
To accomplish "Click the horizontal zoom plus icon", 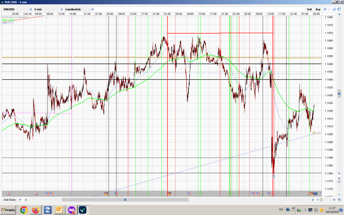I will pyautogui.click(x=334, y=200).
